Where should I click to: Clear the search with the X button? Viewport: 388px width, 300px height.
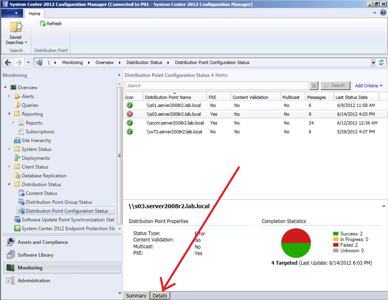pyautogui.click(x=314, y=86)
